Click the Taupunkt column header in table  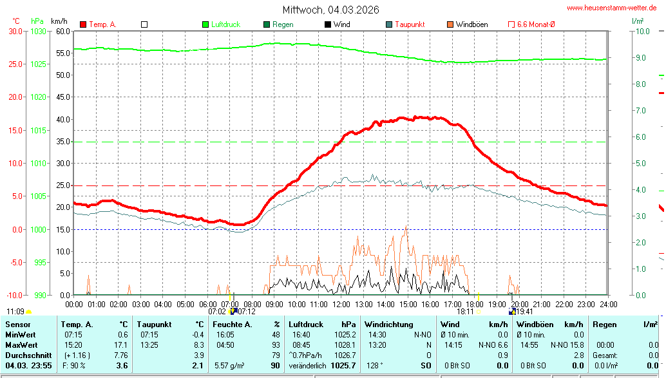(152, 325)
